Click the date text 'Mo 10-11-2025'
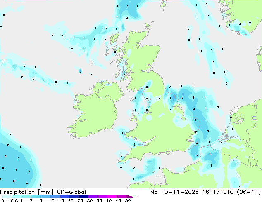 click(174, 192)
